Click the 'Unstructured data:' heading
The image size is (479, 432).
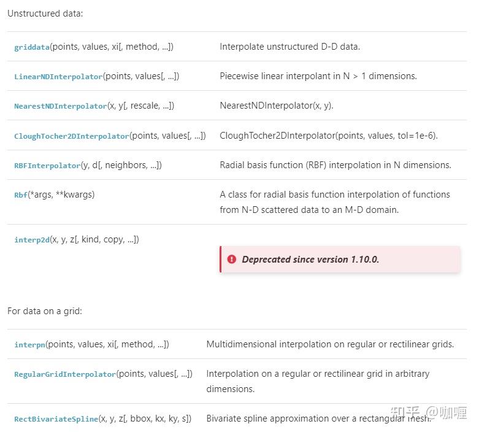click(x=45, y=13)
